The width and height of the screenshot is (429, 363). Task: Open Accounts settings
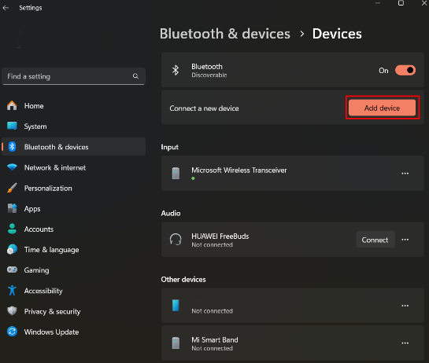coord(73,229)
